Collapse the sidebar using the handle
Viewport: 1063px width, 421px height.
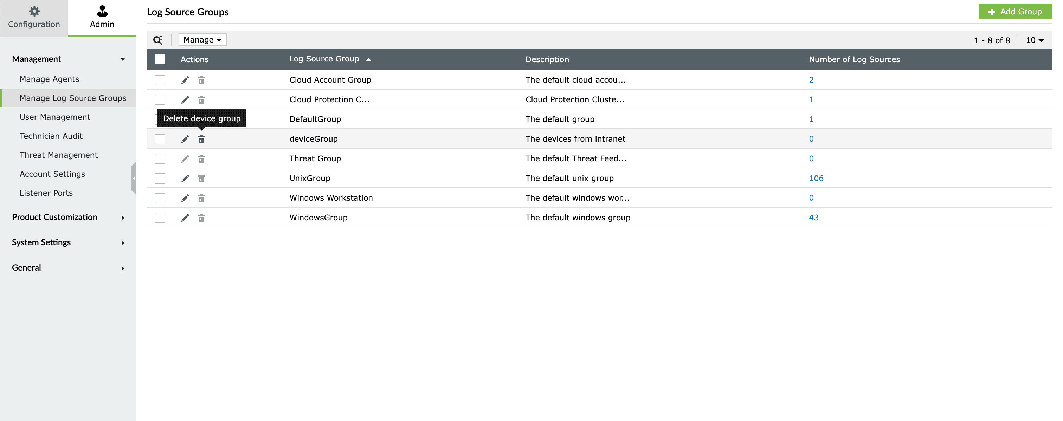click(134, 178)
